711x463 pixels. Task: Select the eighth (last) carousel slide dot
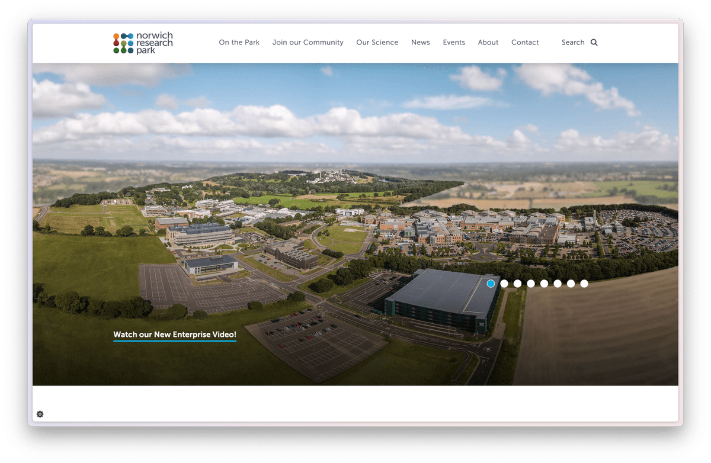tap(584, 284)
